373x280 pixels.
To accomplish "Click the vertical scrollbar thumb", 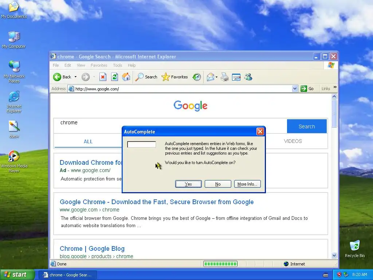I will tap(334, 114).
